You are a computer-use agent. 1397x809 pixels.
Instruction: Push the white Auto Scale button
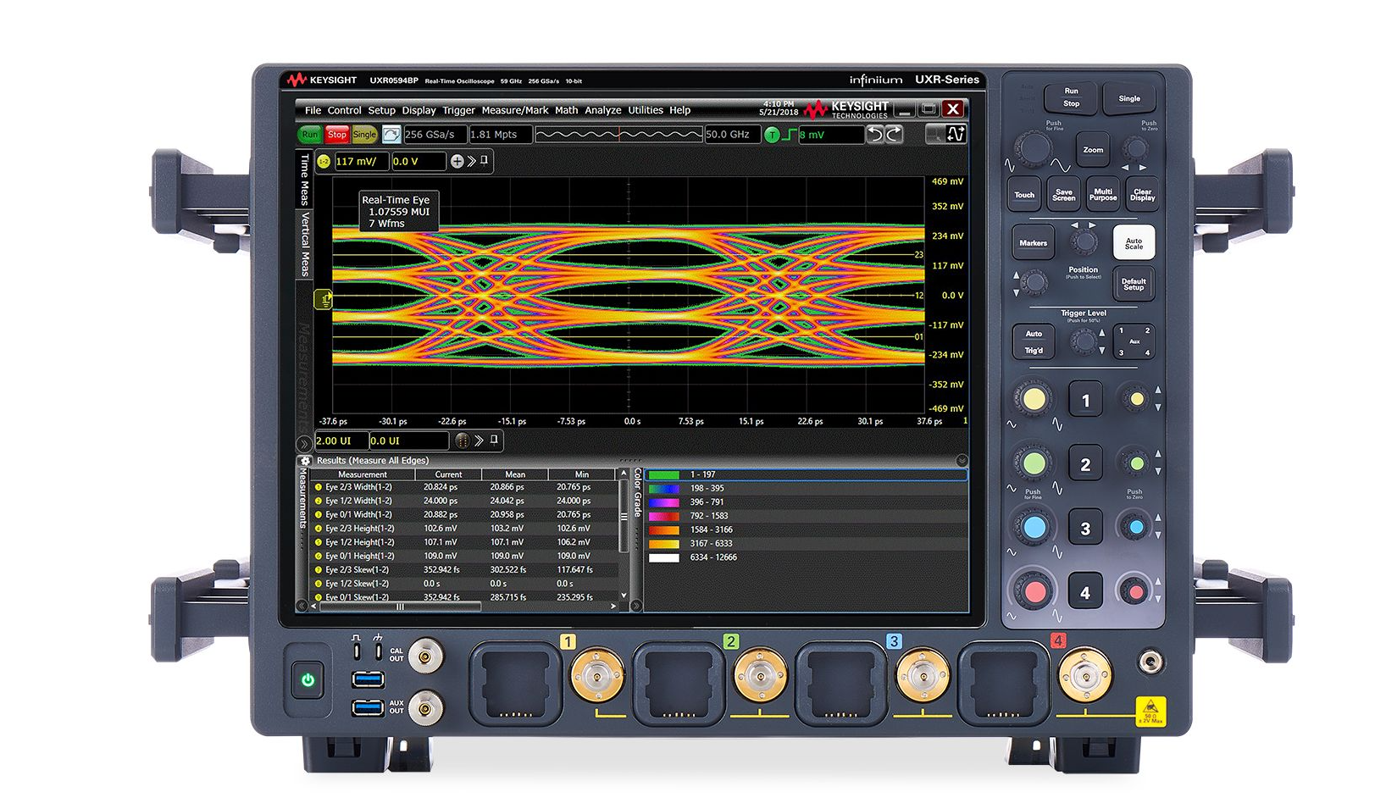[1134, 243]
